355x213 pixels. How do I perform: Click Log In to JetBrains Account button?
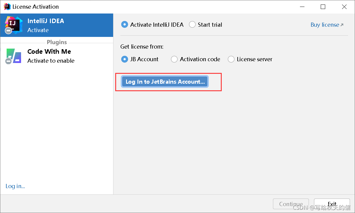tap(165, 82)
